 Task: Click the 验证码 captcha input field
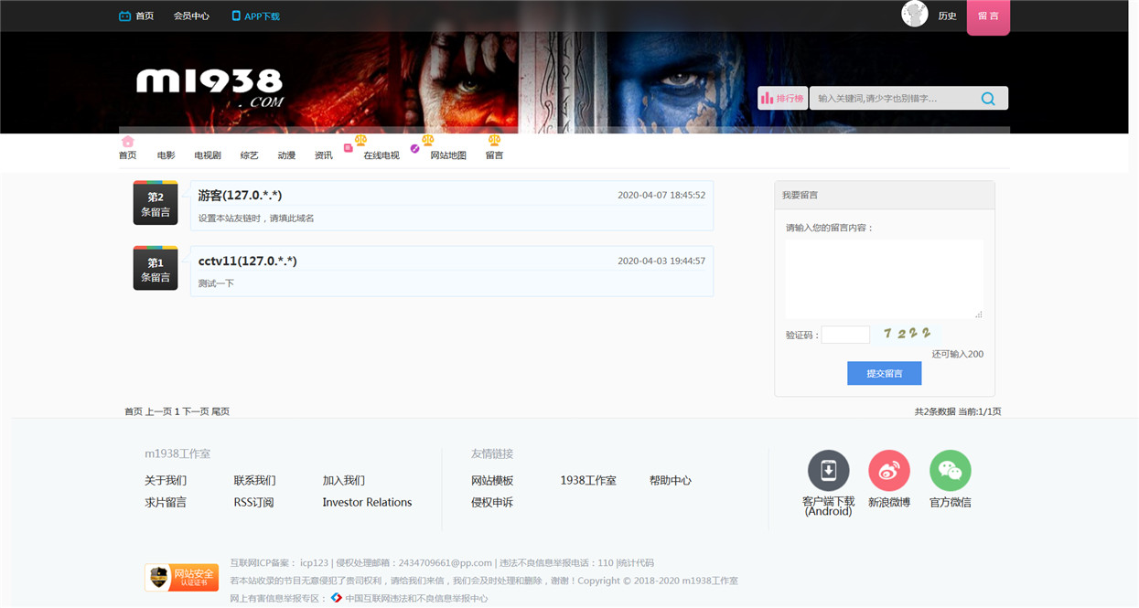pyautogui.click(x=845, y=335)
